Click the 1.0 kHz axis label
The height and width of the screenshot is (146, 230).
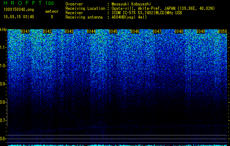3,66
